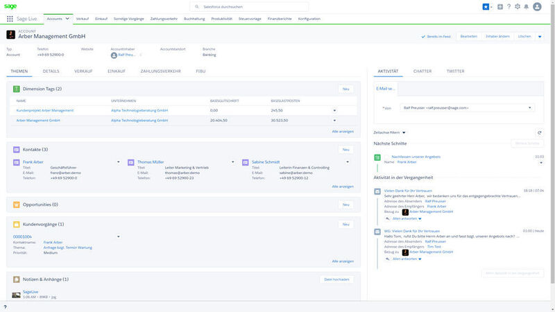The width and height of the screenshot is (555, 312).
Task: Expand the Accounts navigation dropdown
Action: [x=67, y=19]
